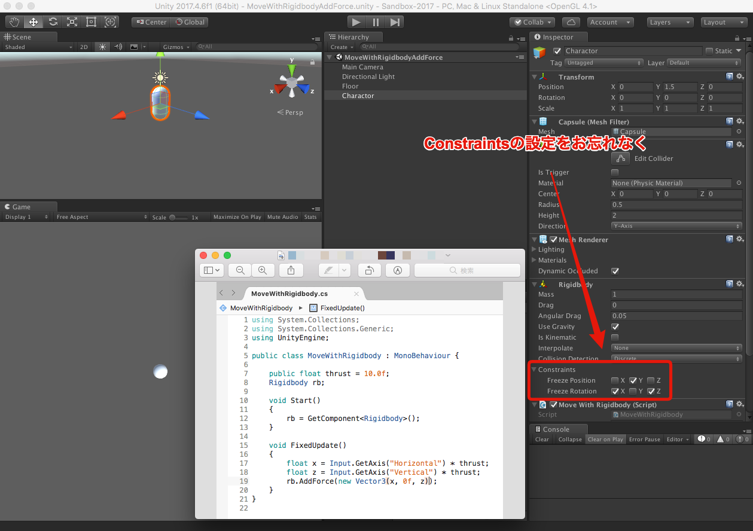The height and width of the screenshot is (531, 753).
Task: Open the Layer Default dropdown
Action: click(x=705, y=63)
